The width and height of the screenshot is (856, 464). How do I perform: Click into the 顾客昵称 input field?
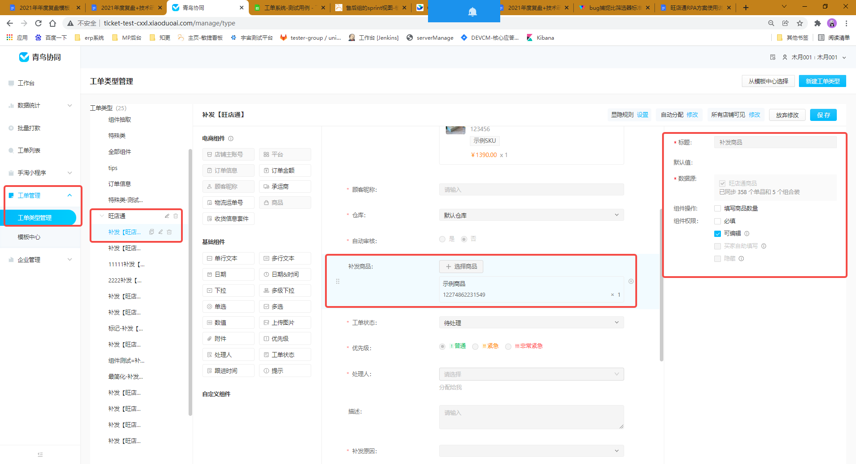pyautogui.click(x=531, y=190)
